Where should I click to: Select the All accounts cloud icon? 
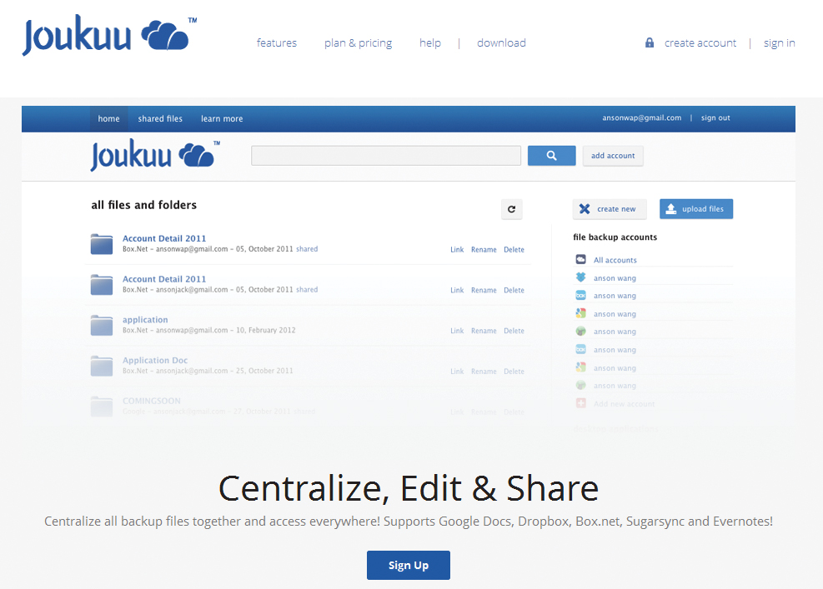(581, 260)
